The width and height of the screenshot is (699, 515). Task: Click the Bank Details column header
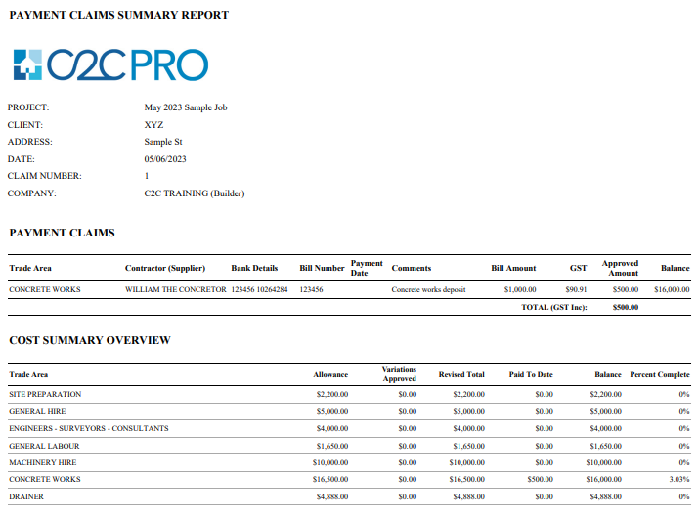(254, 268)
